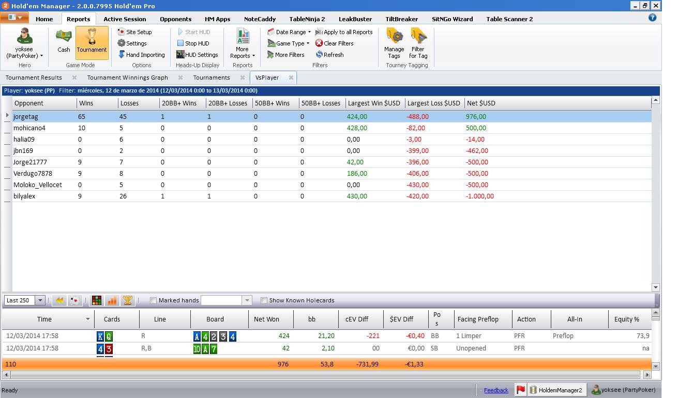The width and height of the screenshot is (678, 398).
Task: Open Manage Tags
Action: [x=394, y=44]
